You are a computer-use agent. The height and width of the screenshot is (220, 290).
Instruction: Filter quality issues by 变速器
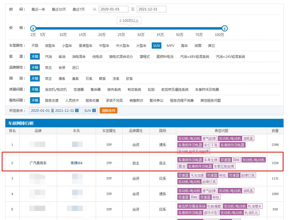click(79, 89)
